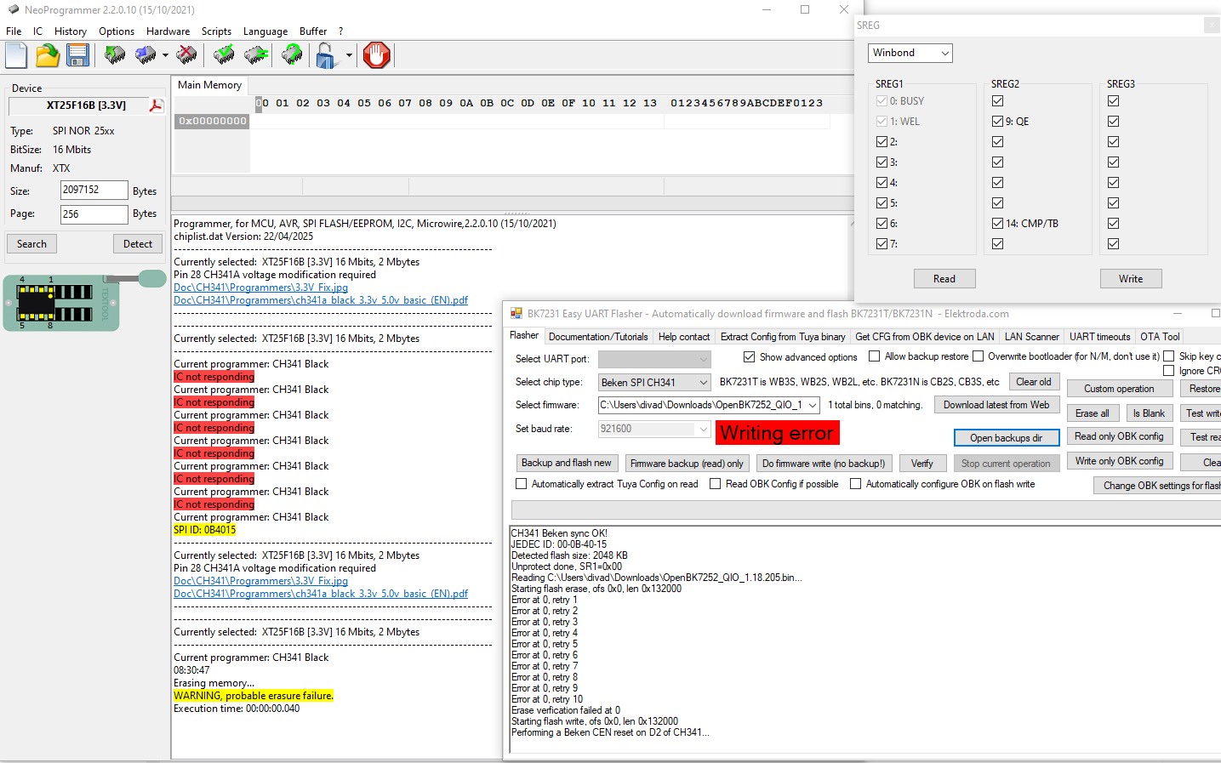
Task: Click the new blank file icon in NeoProgrammer
Action: pyautogui.click(x=16, y=55)
